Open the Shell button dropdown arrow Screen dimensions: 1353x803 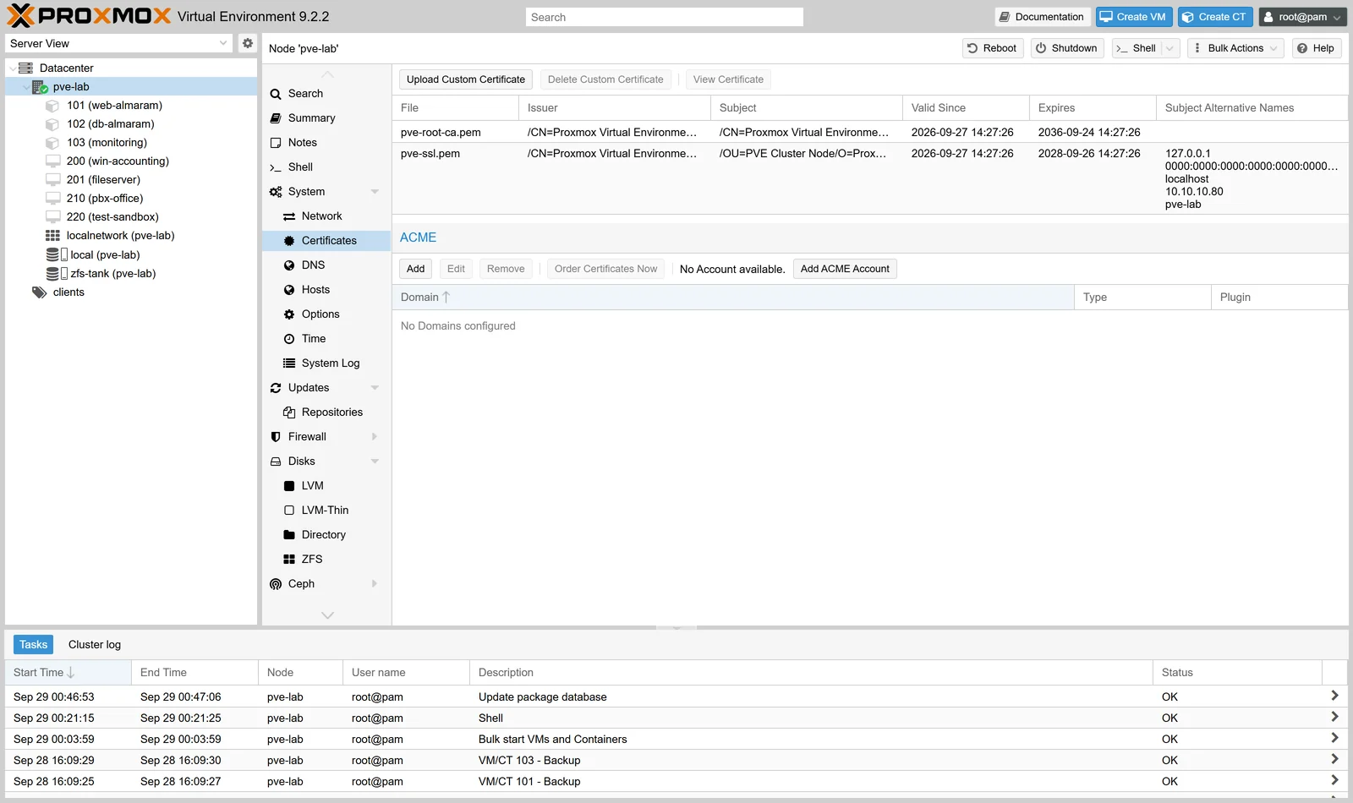(x=1170, y=48)
